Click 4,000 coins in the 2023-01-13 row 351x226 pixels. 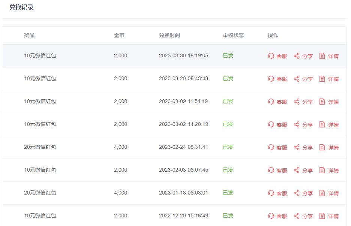(120, 193)
